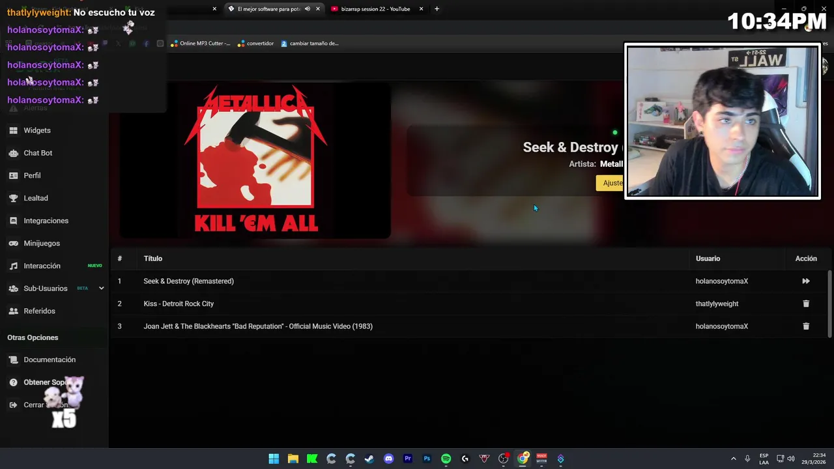Open Photoshop from the taskbar
The height and width of the screenshot is (469, 834).
click(427, 459)
